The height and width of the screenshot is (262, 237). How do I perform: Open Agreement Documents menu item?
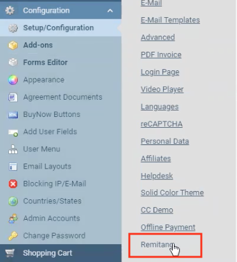click(x=62, y=97)
